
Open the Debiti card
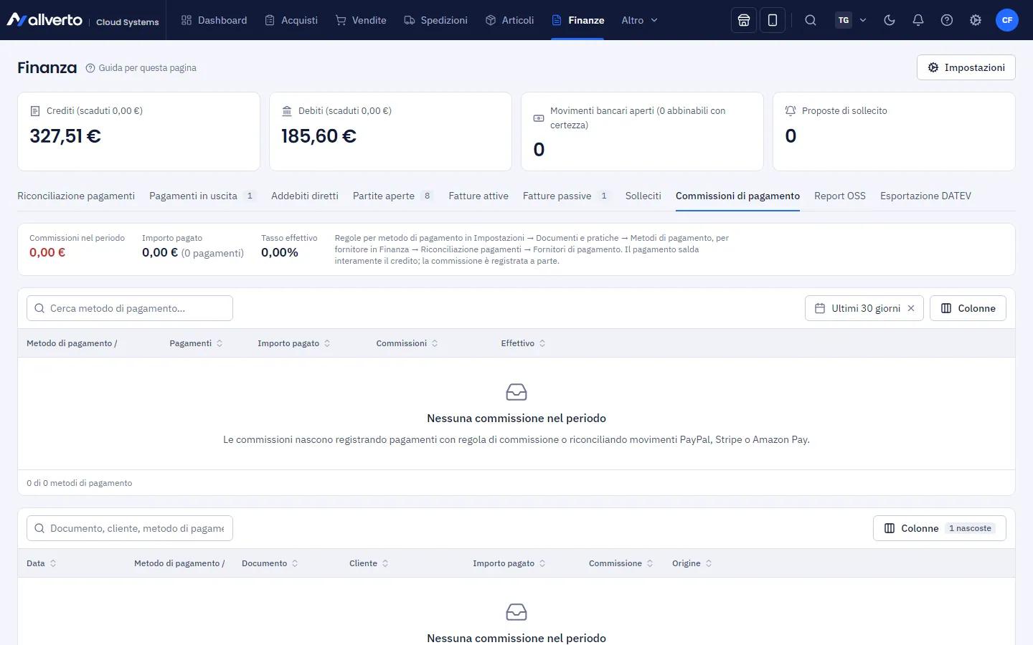pyautogui.click(x=390, y=131)
